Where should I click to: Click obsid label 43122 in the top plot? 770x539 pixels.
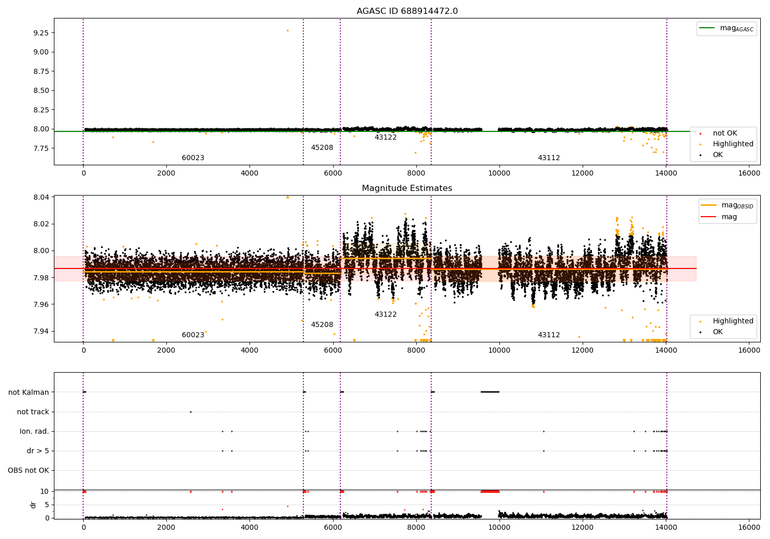(x=386, y=138)
